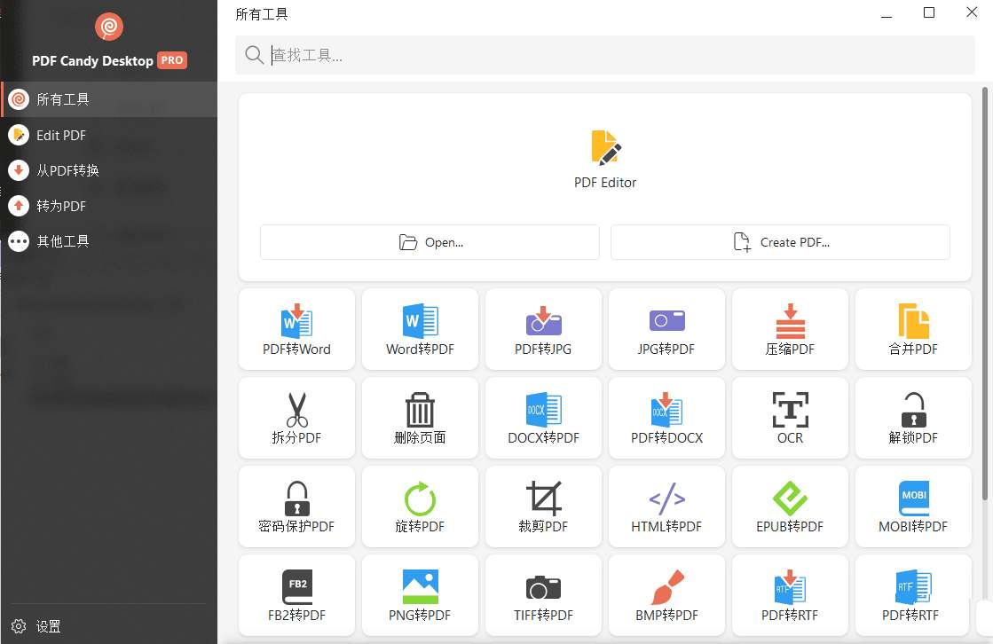The width and height of the screenshot is (993, 644).
Task: Select the EPUB转PDF converter
Action: pos(789,506)
